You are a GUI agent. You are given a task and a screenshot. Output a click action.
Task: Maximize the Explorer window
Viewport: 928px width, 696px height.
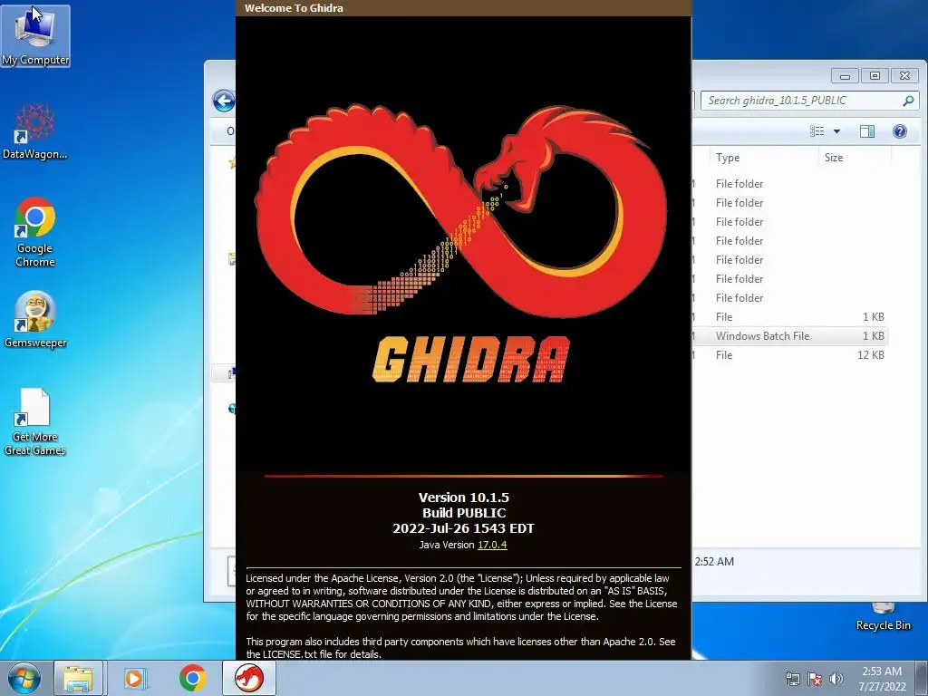875,76
